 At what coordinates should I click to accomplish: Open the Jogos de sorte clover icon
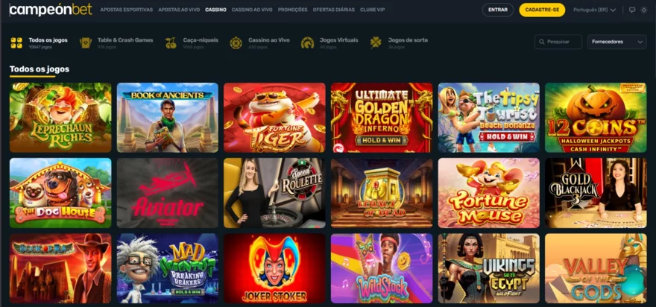pos(376,42)
